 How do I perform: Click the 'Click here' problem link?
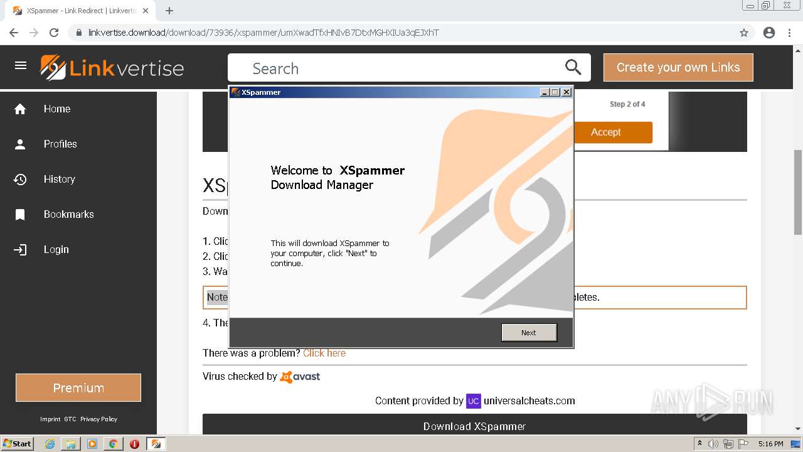coord(324,353)
